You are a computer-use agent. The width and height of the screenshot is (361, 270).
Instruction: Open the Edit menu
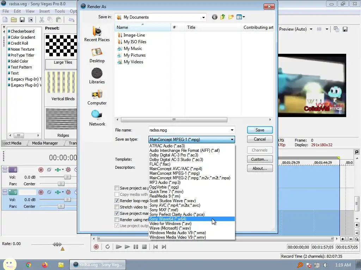[17, 11]
